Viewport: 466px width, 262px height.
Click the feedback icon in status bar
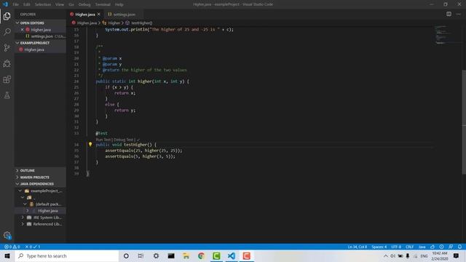pyautogui.click(x=451, y=247)
